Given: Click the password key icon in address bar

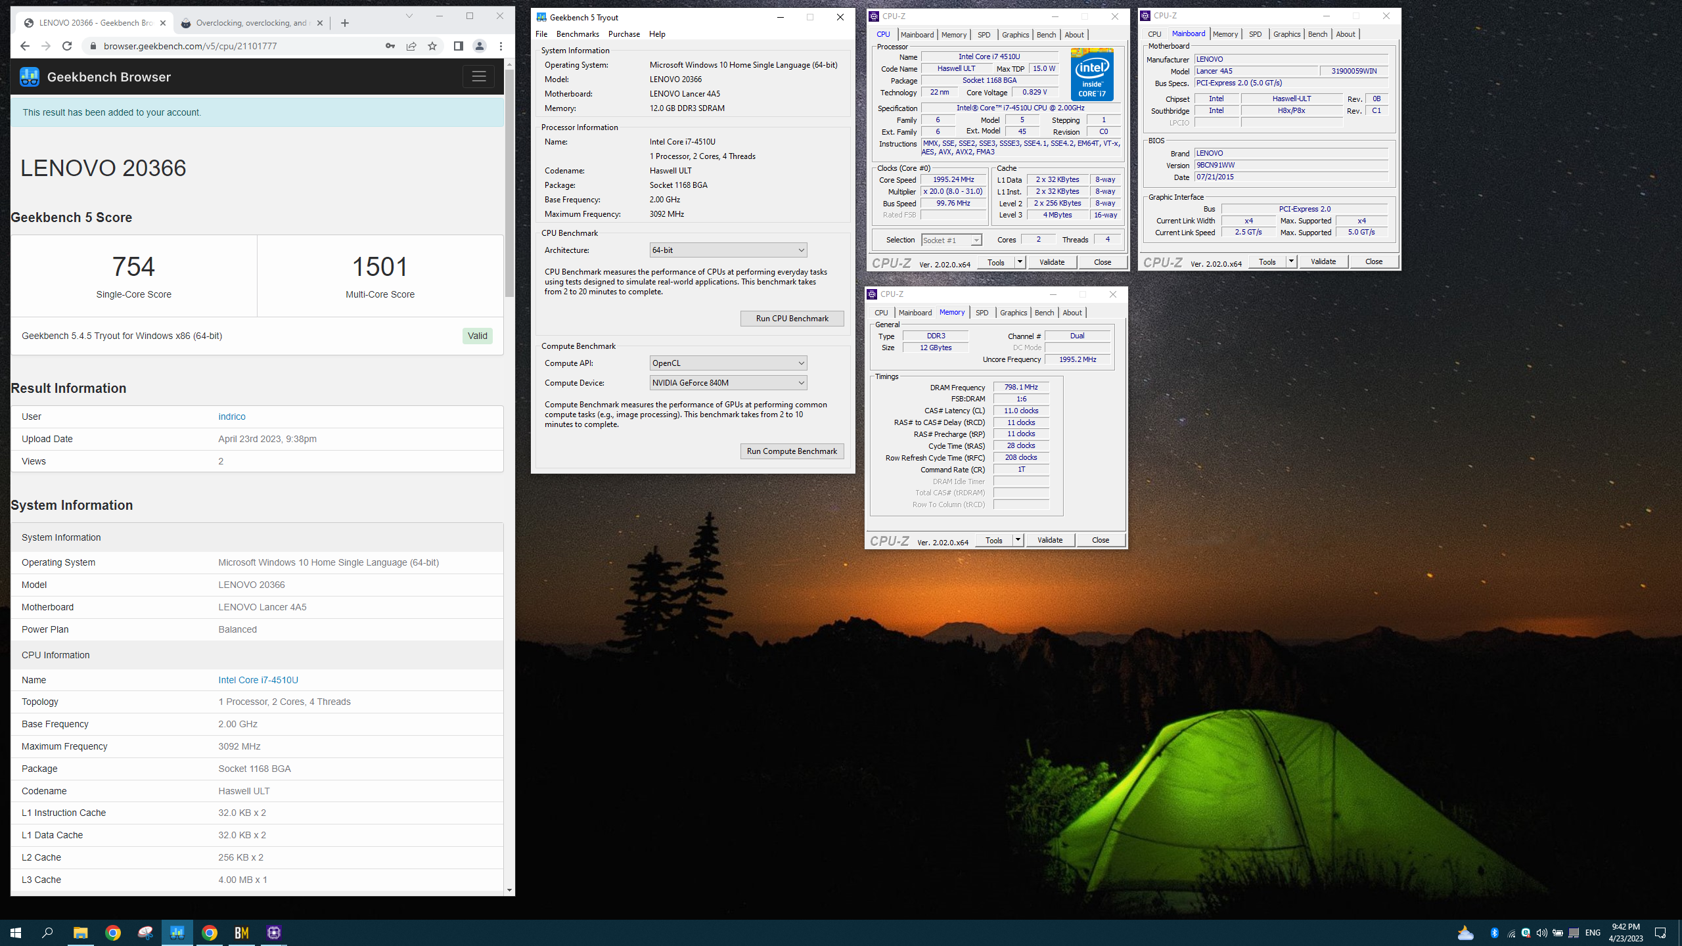Looking at the screenshot, I should (390, 46).
